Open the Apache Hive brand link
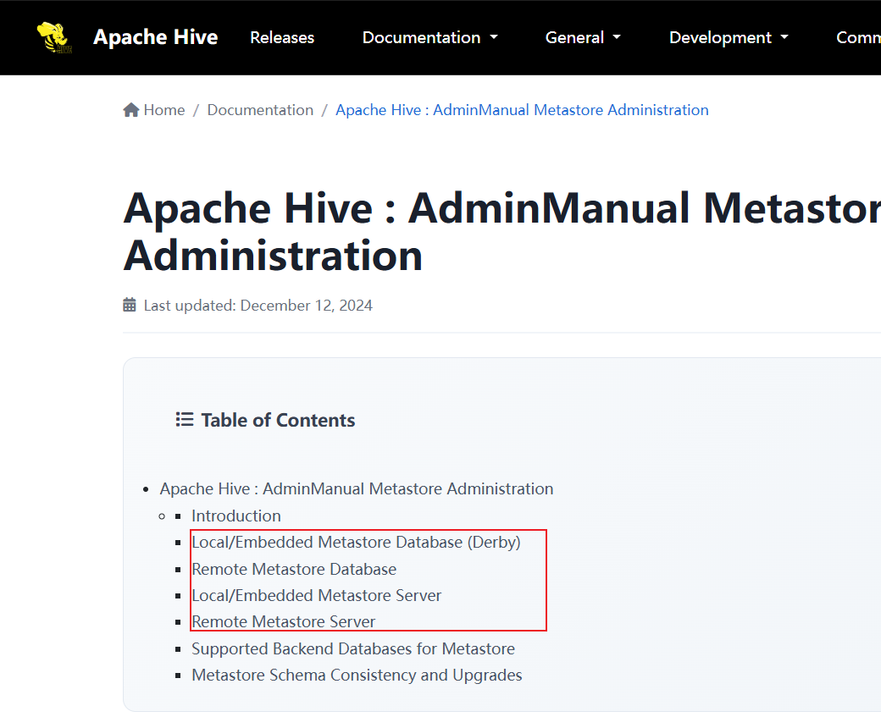Image resolution: width=881 pixels, height=717 pixels. pos(155,37)
